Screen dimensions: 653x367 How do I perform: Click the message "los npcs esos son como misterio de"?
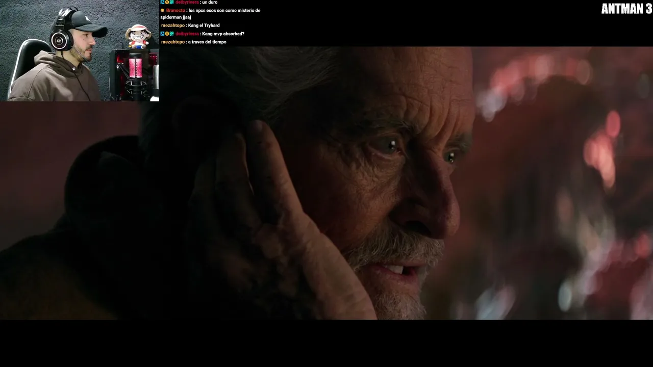224,10
